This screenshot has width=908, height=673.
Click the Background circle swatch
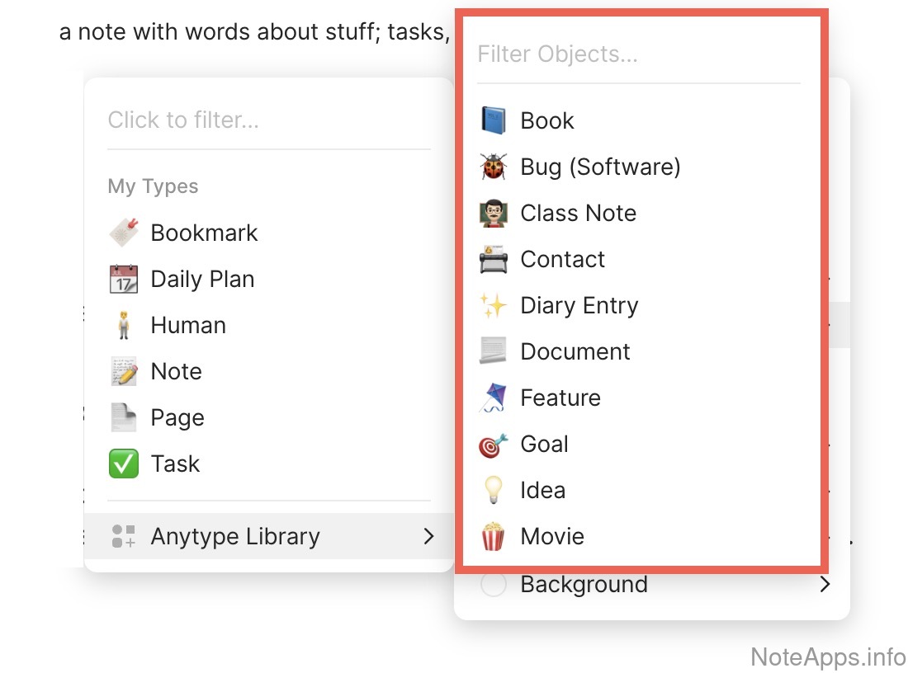coord(494,585)
